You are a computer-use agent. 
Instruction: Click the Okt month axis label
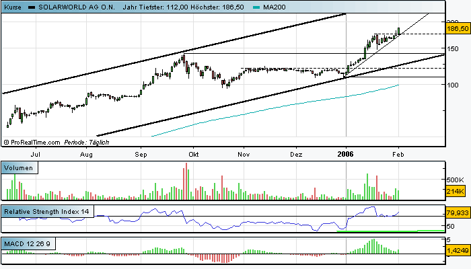(x=194, y=154)
